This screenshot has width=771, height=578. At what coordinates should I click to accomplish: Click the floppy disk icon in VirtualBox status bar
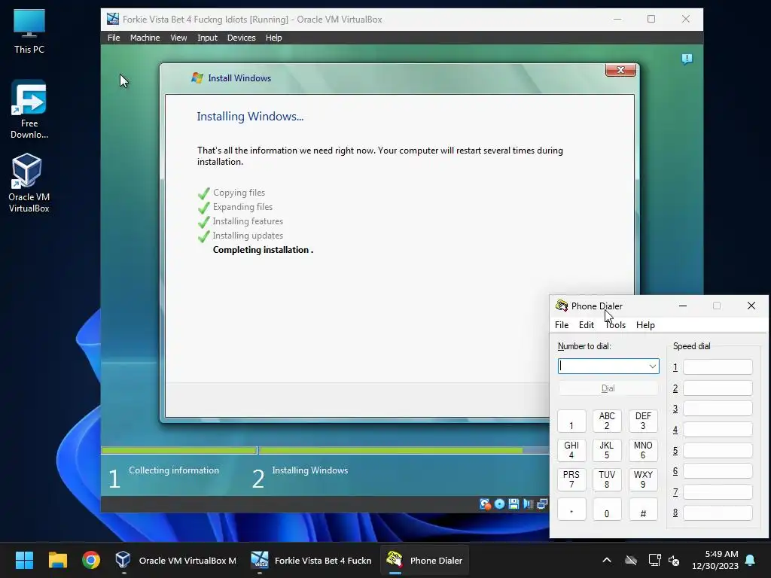pyautogui.click(x=513, y=503)
